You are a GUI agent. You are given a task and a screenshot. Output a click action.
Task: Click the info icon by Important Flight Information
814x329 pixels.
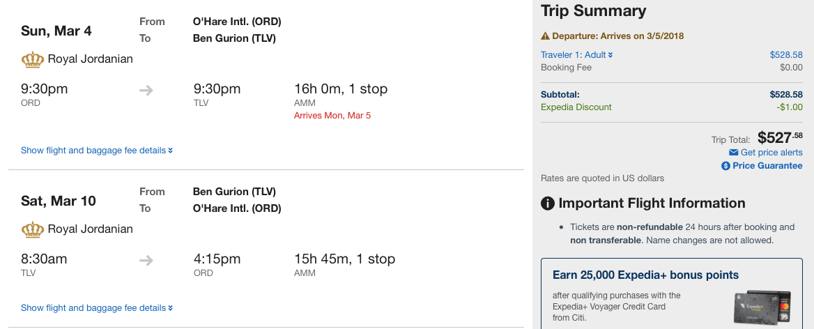coord(548,204)
